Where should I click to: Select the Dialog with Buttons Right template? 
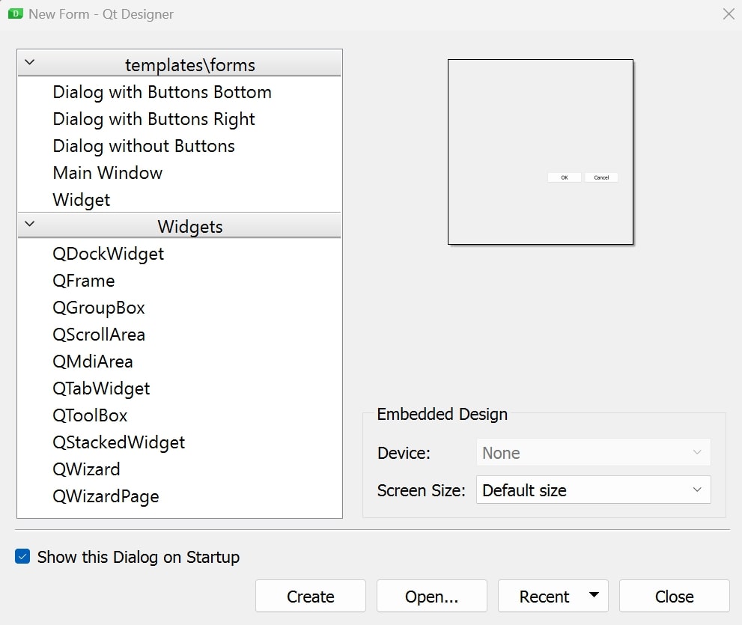click(x=153, y=119)
